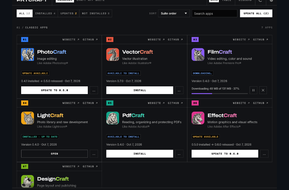The image size is (289, 190).
Task: Open LightCraft more options menu
Action: point(94,154)
